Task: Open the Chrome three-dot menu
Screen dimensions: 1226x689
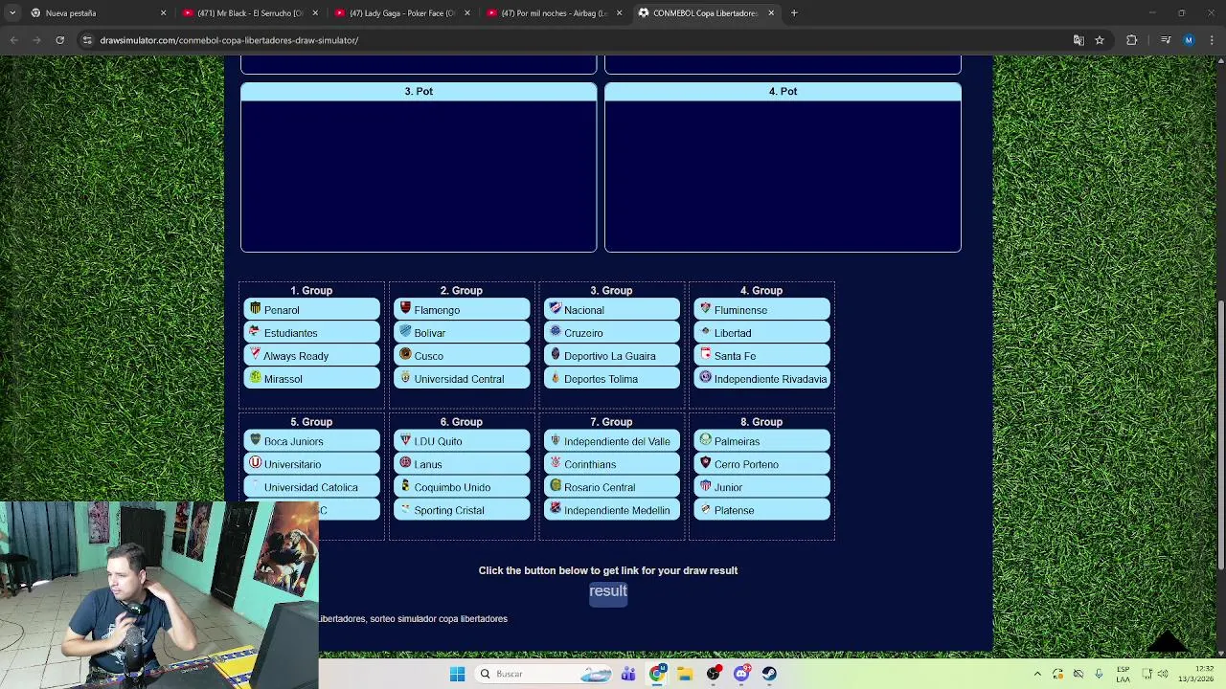Action: (x=1212, y=40)
